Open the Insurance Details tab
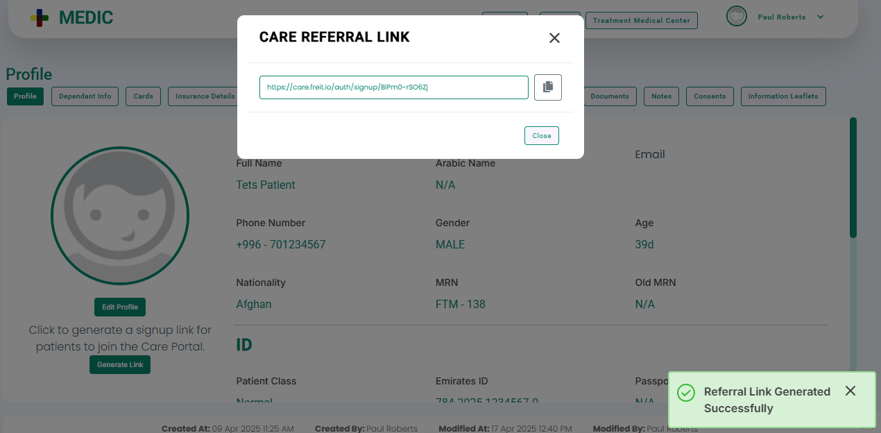The width and height of the screenshot is (881, 433). [204, 96]
